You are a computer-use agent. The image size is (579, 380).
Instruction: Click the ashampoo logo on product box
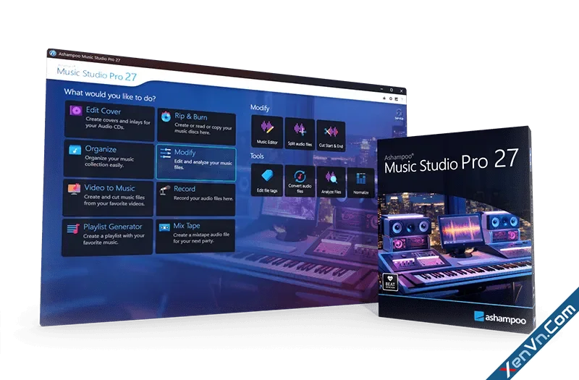(x=500, y=318)
